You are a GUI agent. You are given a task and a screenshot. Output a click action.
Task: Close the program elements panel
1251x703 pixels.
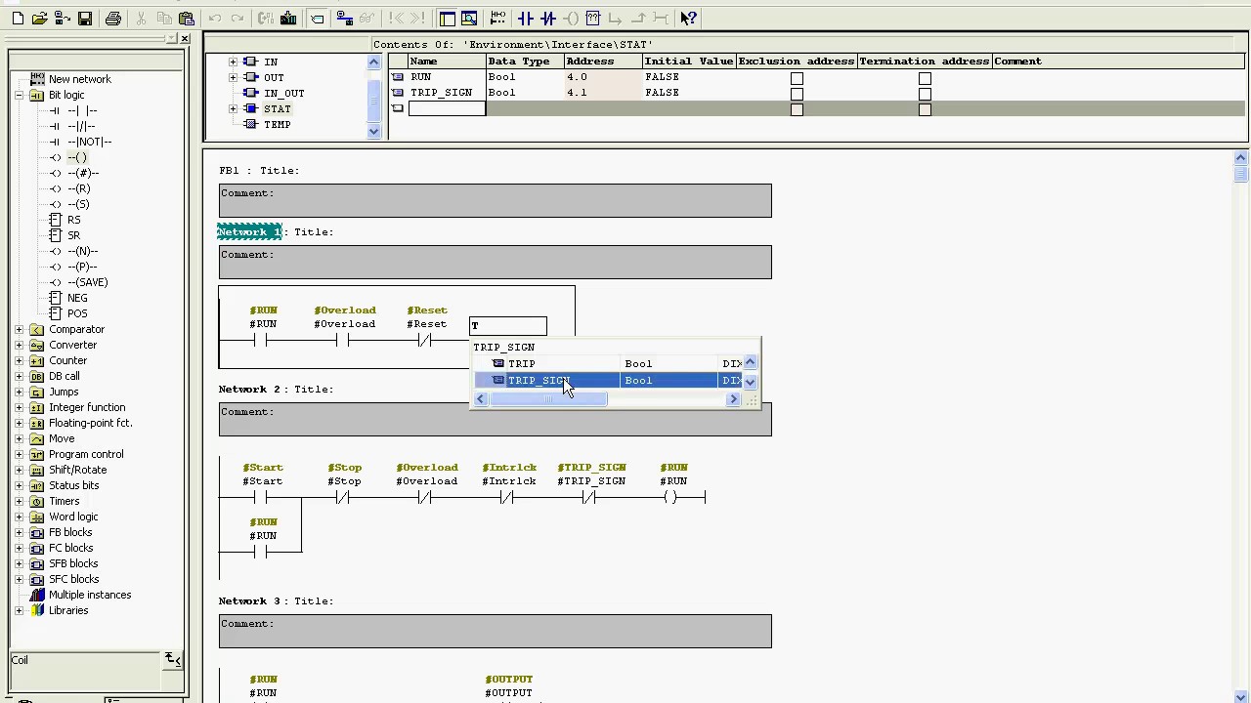point(184,38)
